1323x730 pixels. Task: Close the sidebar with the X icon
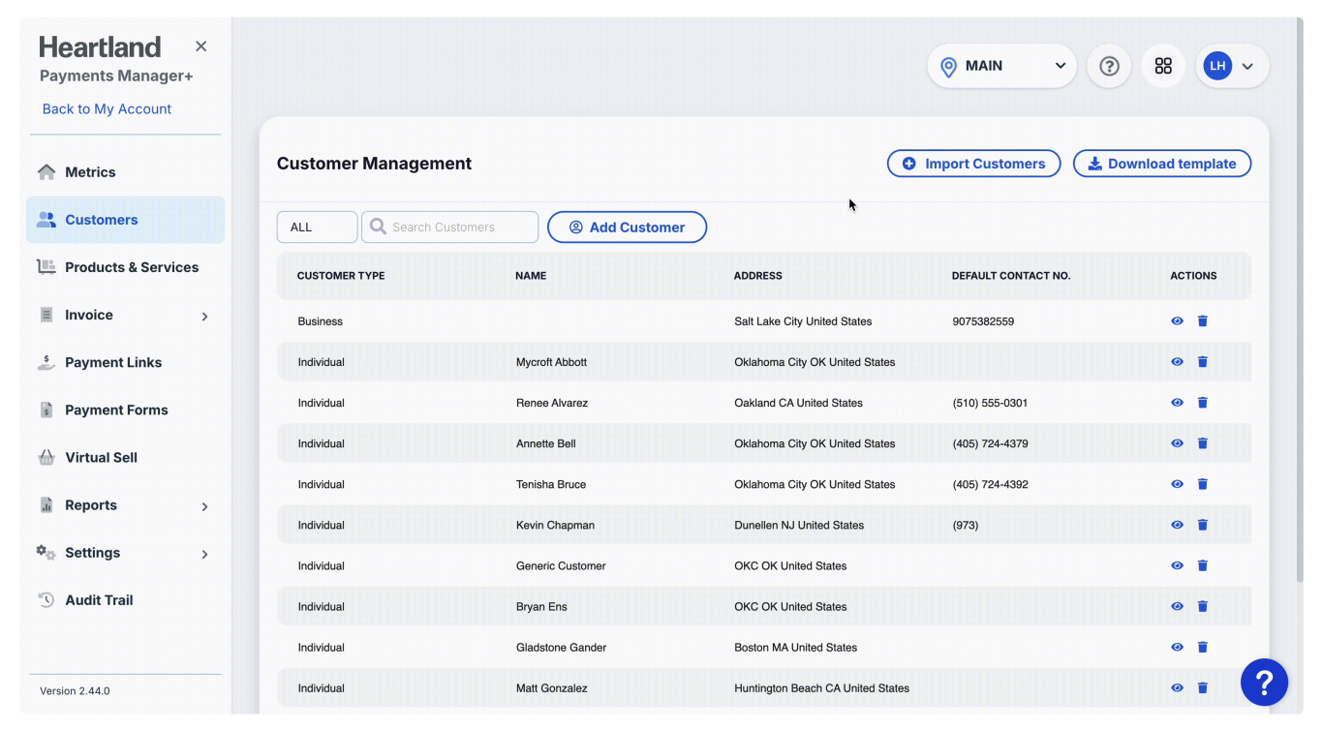coord(200,46)
